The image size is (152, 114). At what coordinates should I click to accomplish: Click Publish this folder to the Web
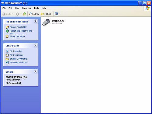tap(21, 32)
